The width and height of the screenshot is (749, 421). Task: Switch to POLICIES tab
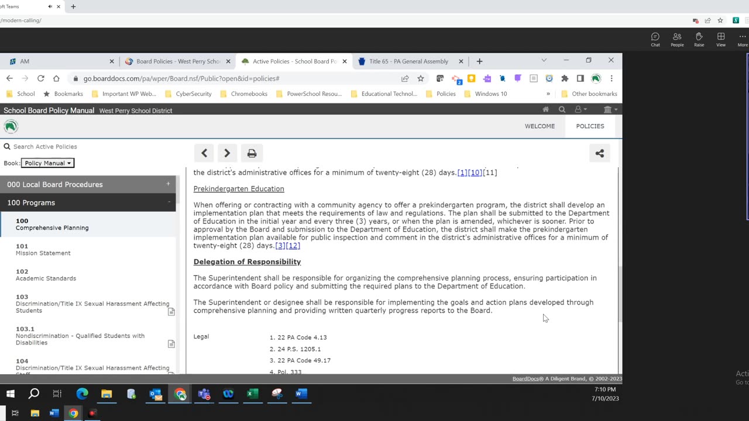(590, 126)
